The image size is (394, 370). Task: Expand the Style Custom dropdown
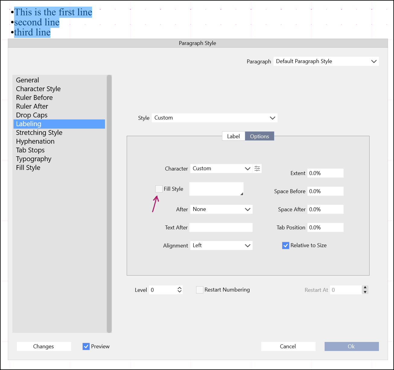(214, 118)
